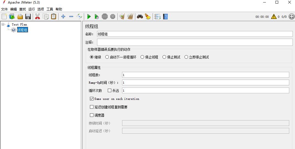Collapse all nodes with minus icon
The height and width of the screenshot is (149, 295).
71,16
